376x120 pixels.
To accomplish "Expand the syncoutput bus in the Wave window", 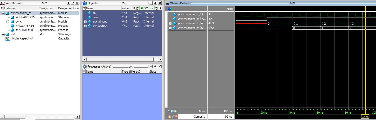I will (x=170, y=28).
